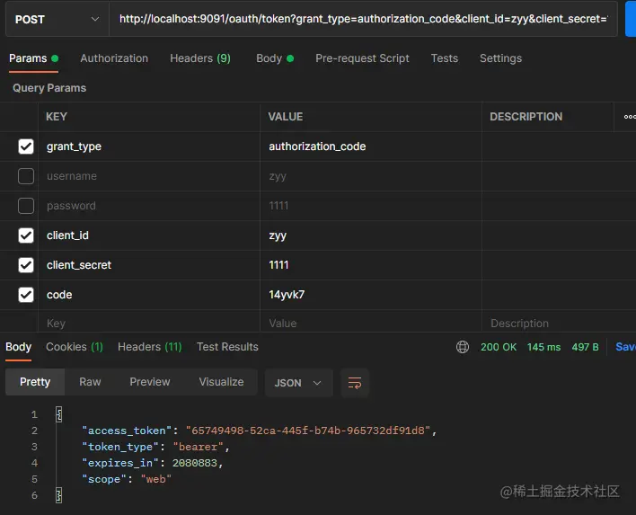Select the Visualize view
The image size is (636, 515).
pyautogui.click(x=221, y=382)
